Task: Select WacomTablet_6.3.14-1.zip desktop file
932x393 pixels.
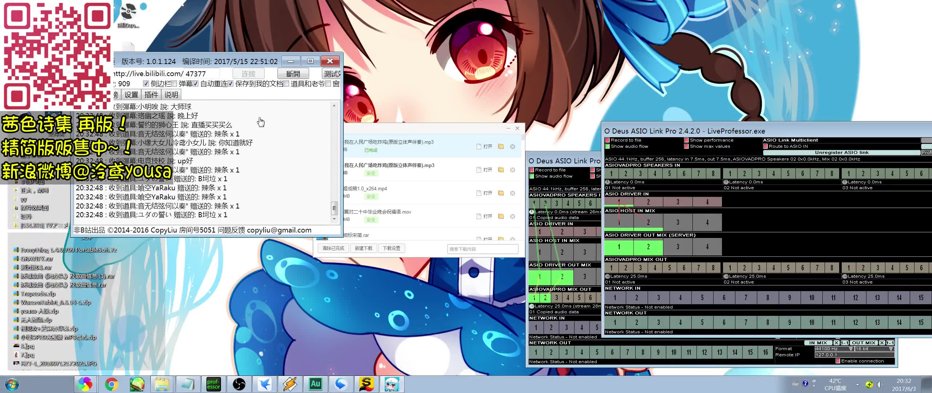Action: tap(55, 302)
